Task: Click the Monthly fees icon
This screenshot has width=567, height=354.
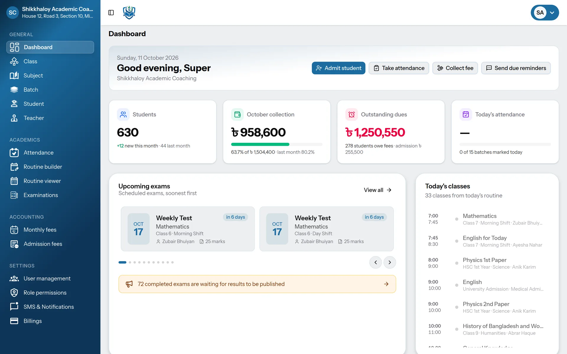Action: click(x=14, y=230)
